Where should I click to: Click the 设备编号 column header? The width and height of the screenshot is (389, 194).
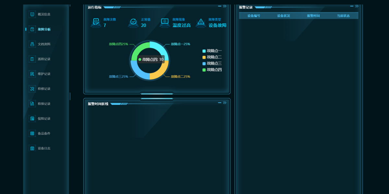pyautogui.click(x=254, y=16)
